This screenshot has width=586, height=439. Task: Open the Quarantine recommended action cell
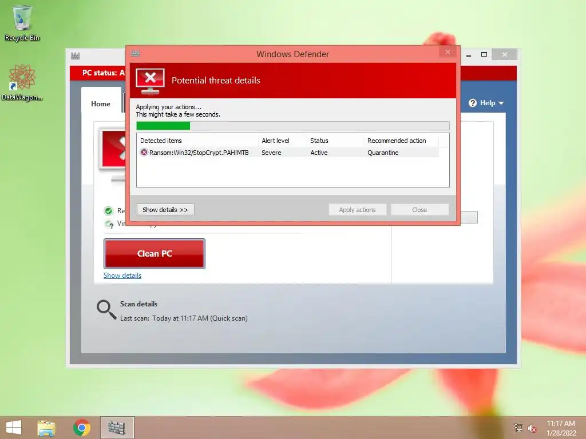(x=383, y=153)
